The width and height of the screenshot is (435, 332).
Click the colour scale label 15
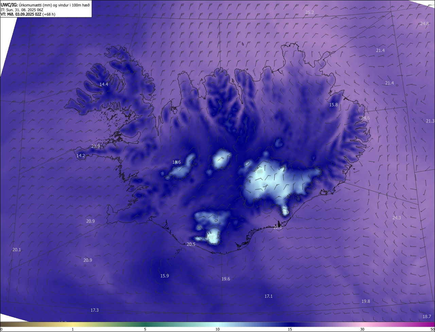[x=290, y=329]
